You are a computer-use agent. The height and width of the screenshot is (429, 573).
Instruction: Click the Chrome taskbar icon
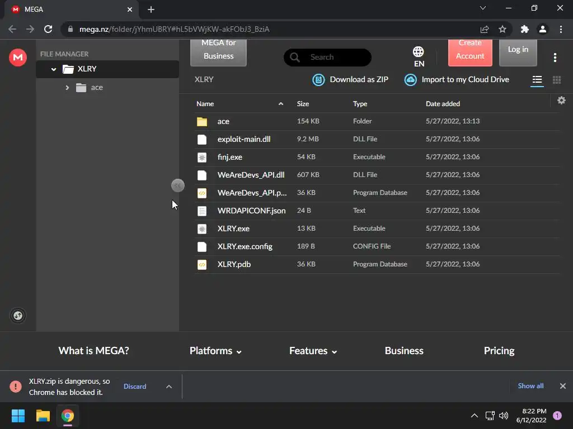coord(67,416)
